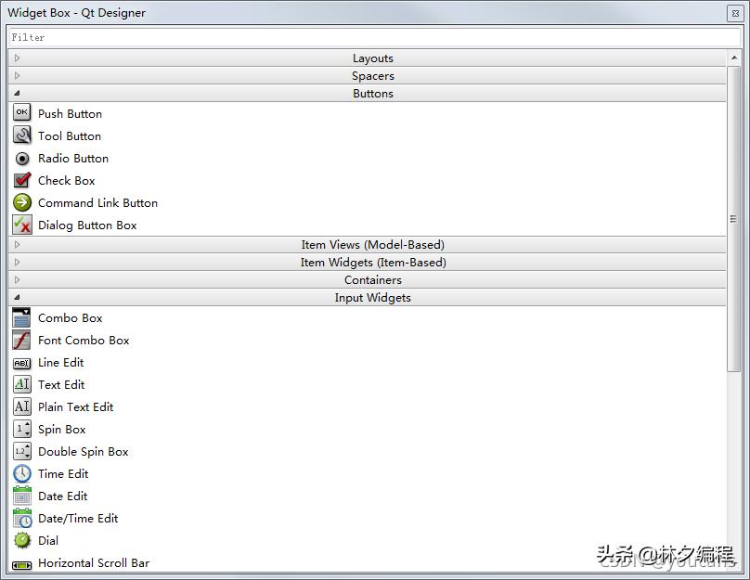Expand Item Widgets (Item-Based) arrow
This screenshot has width=750, height=580.
click(x=18, y=262)
